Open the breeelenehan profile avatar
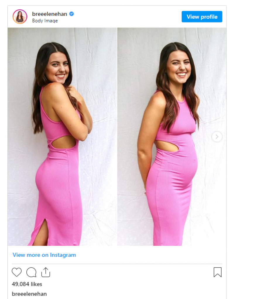This screenshot has width=254, height=299. click(20, 17)
